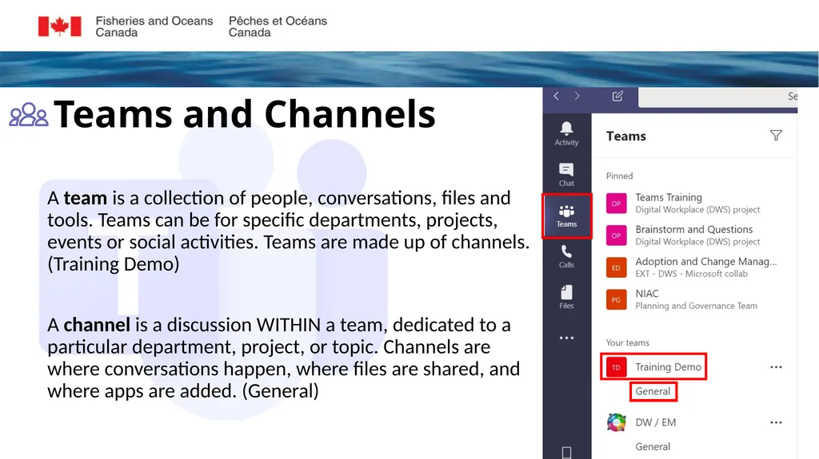The height and width of the screenshot is (459, 819).
Task: Click the Planning and Governance Team subtitle
Action: tap(696, 307)
